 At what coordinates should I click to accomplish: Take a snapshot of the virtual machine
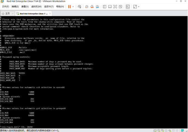[x=87, y=7]
